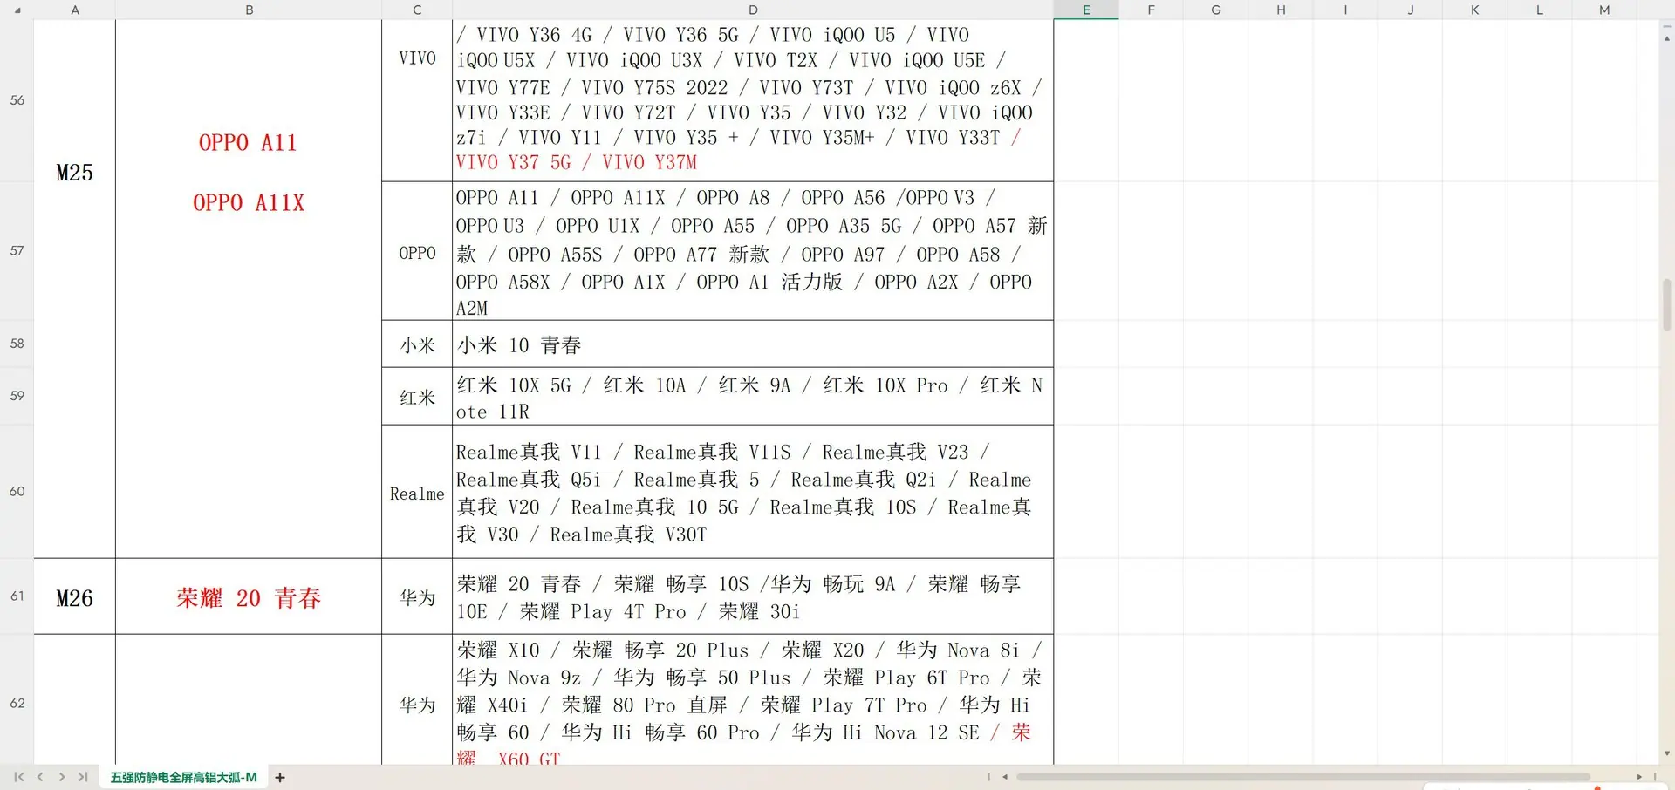Viewport: 1675px width, 790px height.
Task: Jump to the last sheet using the navigation arrow
Action: click(x=83, y=777)
